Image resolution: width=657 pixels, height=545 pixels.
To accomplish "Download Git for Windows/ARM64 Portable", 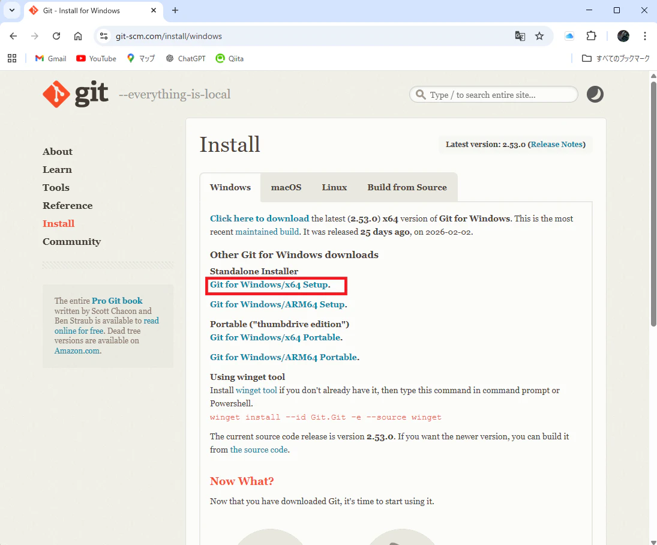I will coord(284,357).
